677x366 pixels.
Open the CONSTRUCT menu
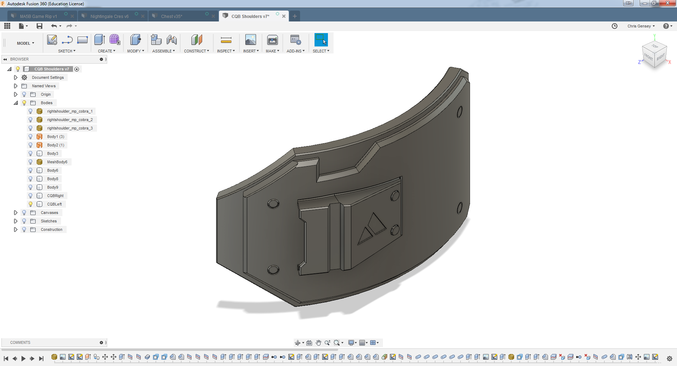tap(196, 51)
